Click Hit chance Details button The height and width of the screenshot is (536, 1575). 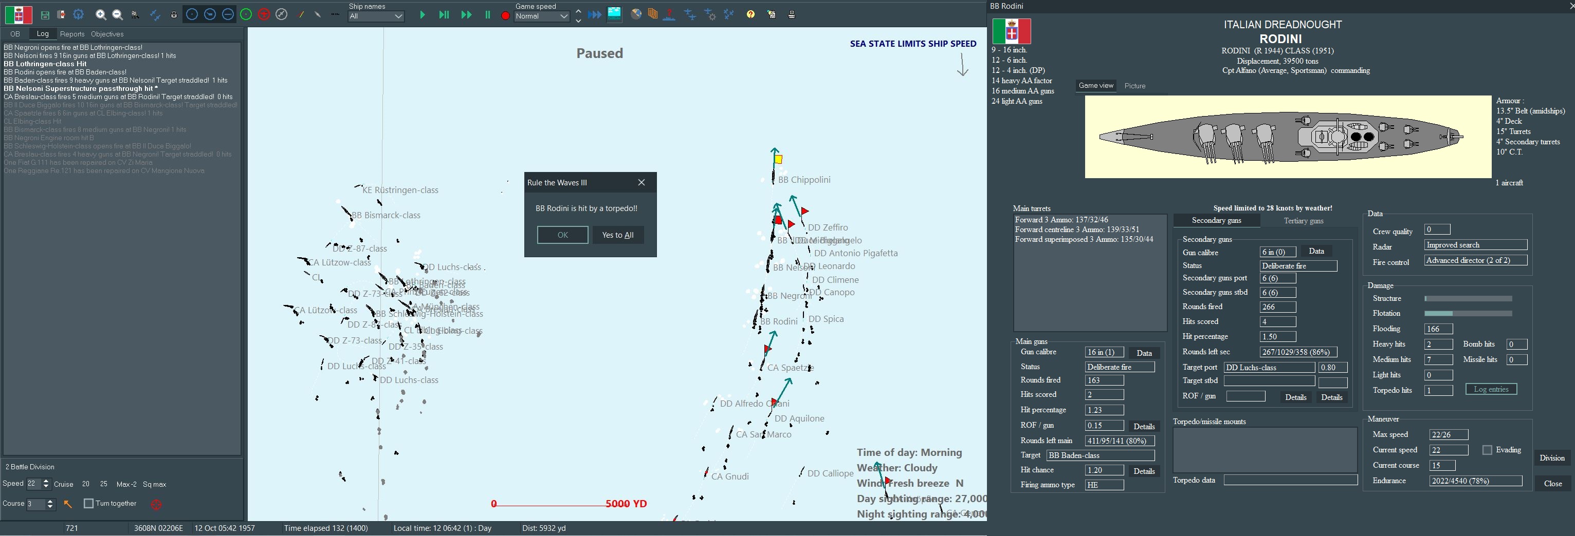1144,471
